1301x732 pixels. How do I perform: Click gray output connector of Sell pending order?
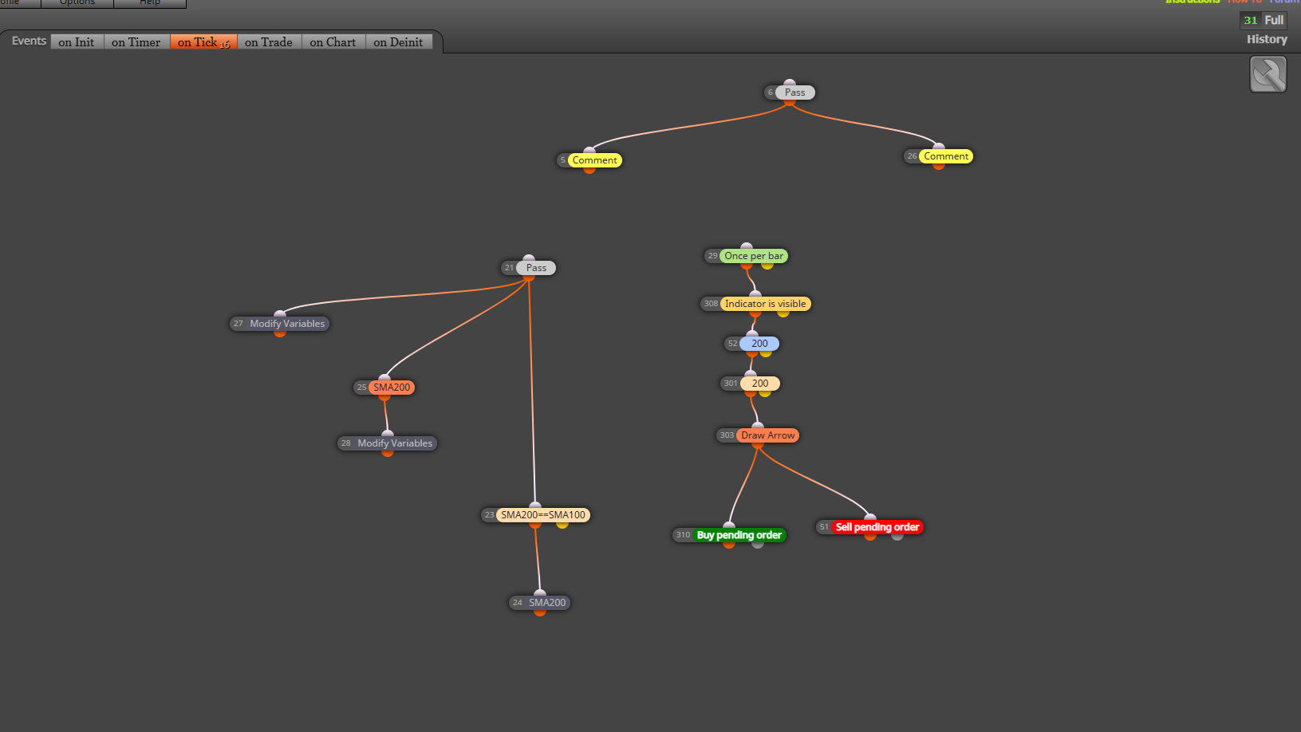[x=897, y=537]
